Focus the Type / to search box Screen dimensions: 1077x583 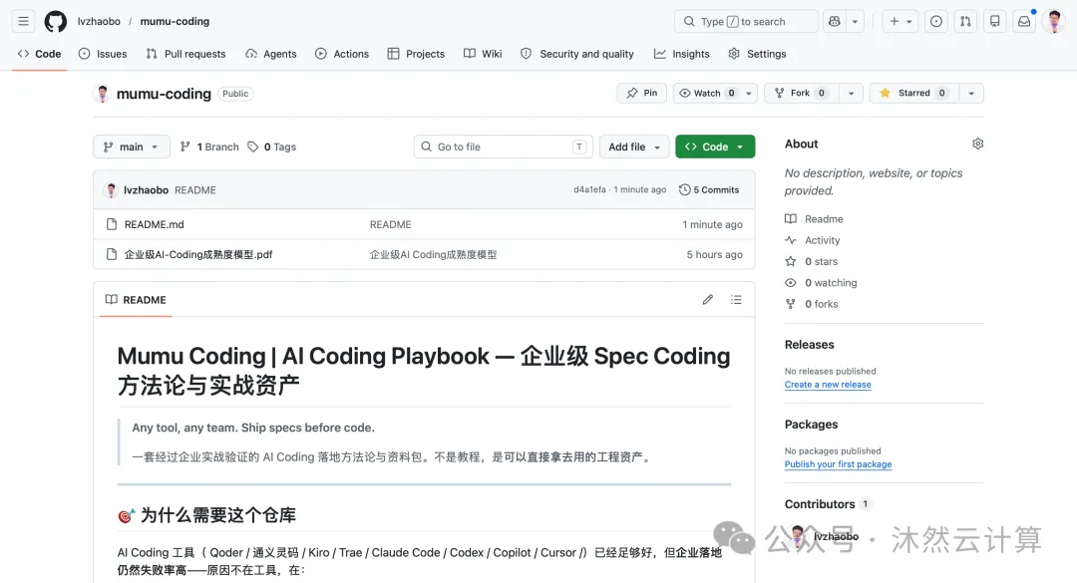tap(746, 21)
